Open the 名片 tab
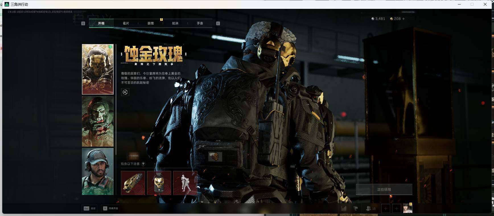The height and width of the screenshot is (216, 494). pos(126,23)
